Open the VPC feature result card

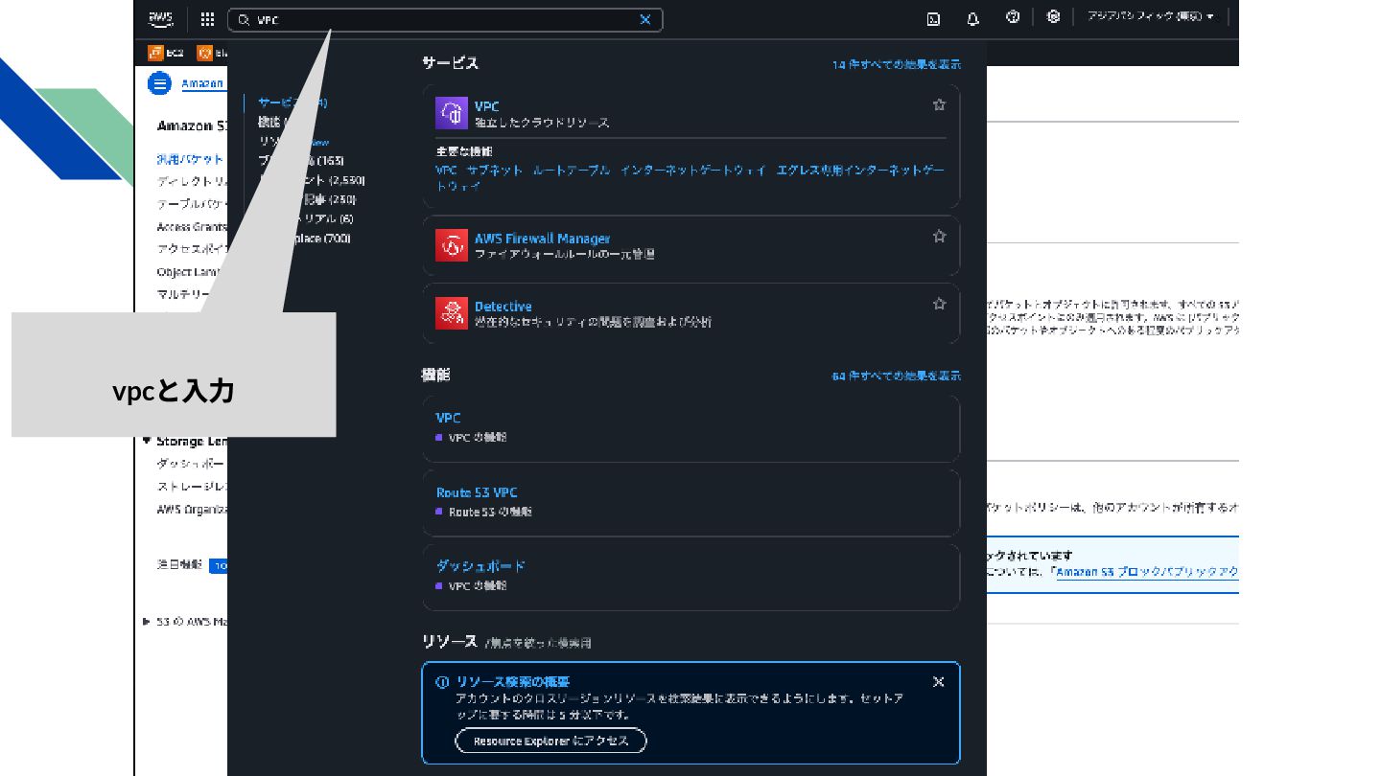point(690,428)
